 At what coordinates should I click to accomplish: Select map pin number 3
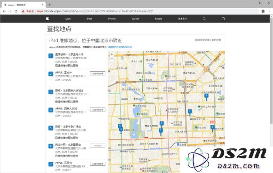[121, 131]
